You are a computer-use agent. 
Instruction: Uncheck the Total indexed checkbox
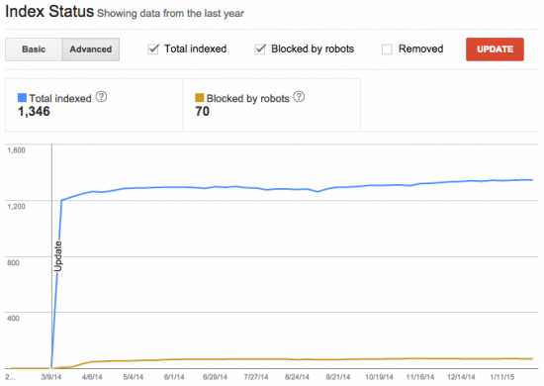coord(153,48)
